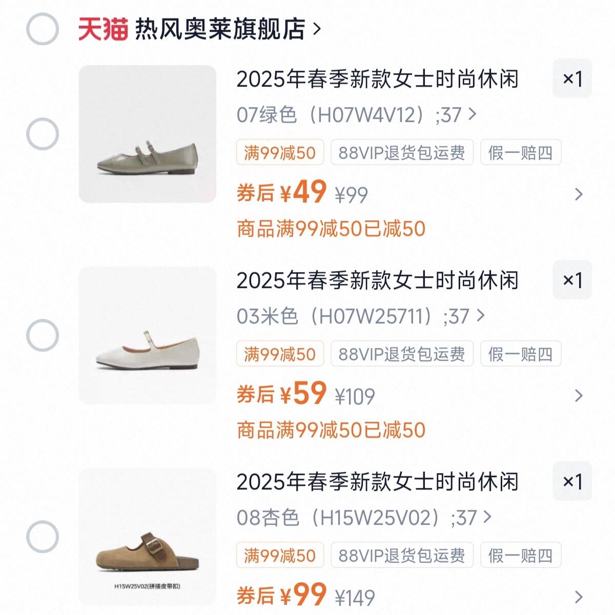Select the beige 03米色 shoe item
The image size is (615, 615).
point(43,336)
